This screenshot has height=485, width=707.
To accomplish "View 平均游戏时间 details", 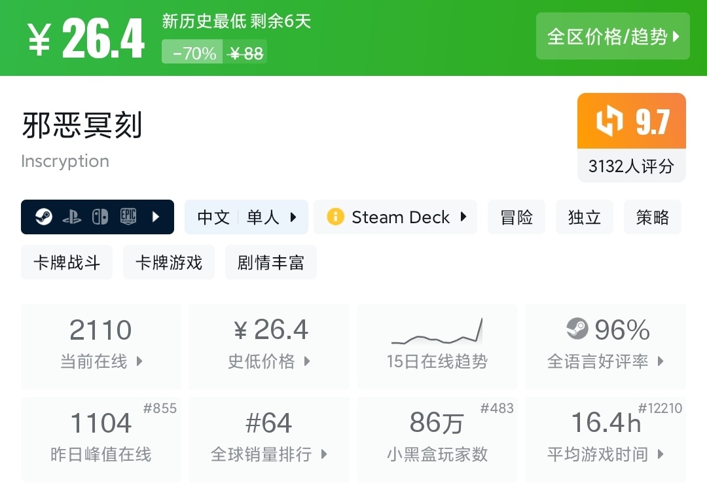I will pos(606,439).
